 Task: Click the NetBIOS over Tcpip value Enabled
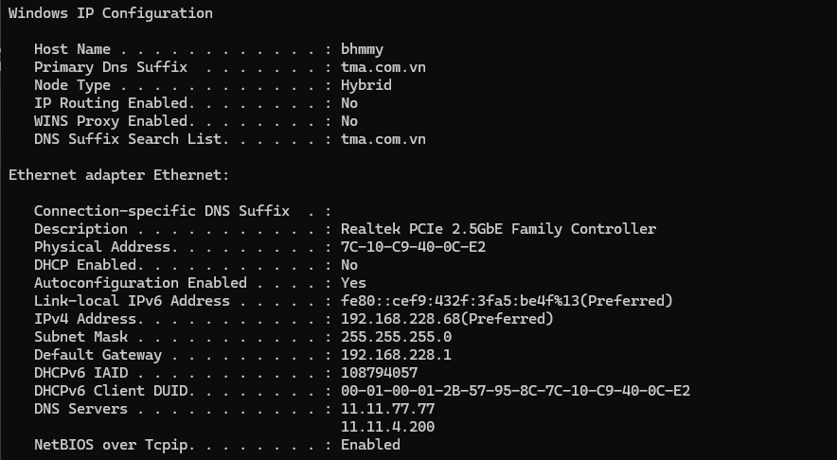370,445
